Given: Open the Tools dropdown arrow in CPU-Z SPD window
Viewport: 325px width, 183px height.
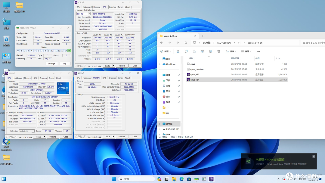Looking at the screenshot, I should click(113, 66).
